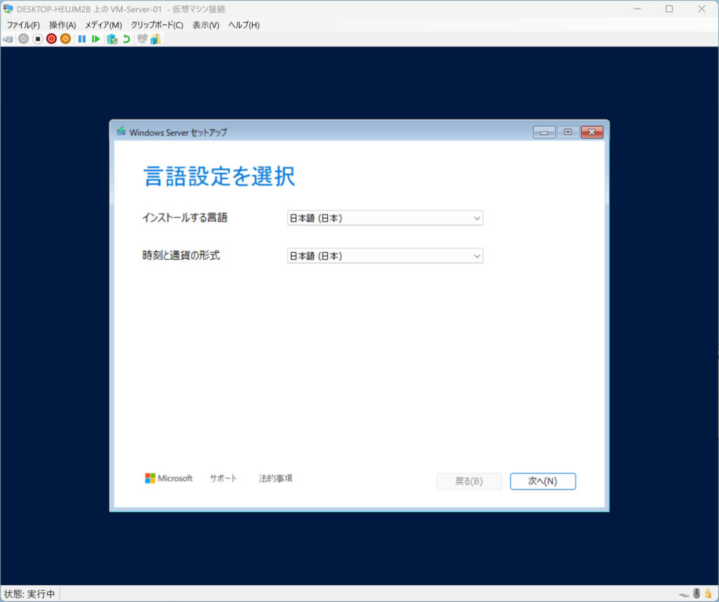Pause the virtual machine using the blue icon
This screenshot has height=602, width=719.
click(x=82, y=39)
